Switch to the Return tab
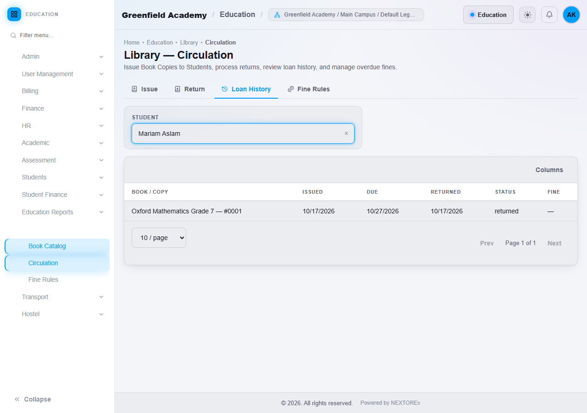 (x=190, y=89)
